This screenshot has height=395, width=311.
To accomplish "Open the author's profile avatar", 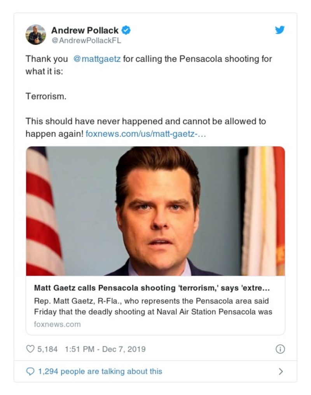I will pos(36,34).
